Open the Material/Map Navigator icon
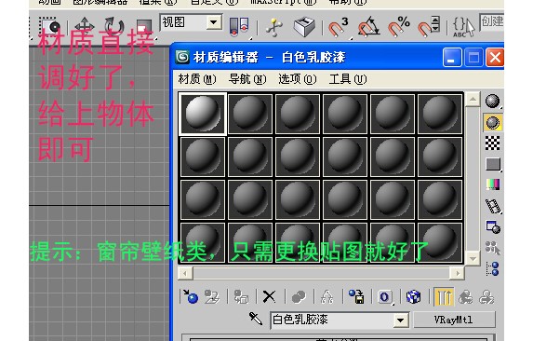Viewport: 533px width, 341px height. coord(493,269)
